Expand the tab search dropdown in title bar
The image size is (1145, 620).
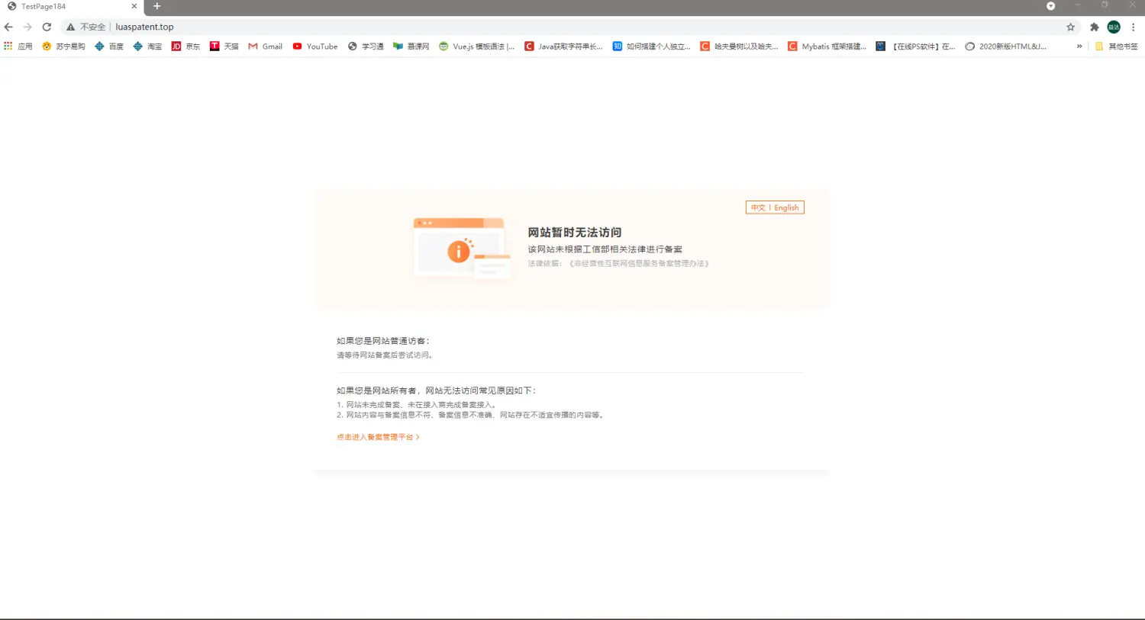[x=1050, y=6]
